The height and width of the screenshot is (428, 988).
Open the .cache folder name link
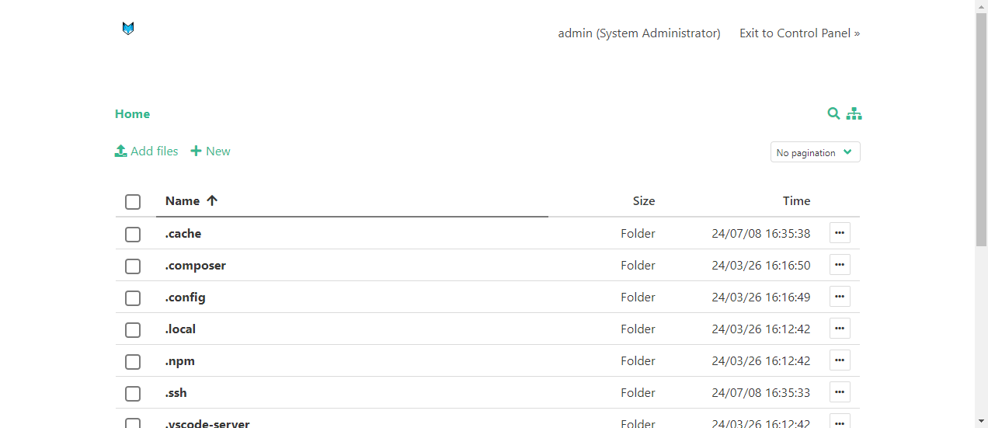pos(183,234)
